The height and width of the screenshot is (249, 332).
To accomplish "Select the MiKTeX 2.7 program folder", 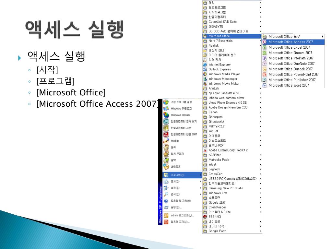I will (232, 126).
